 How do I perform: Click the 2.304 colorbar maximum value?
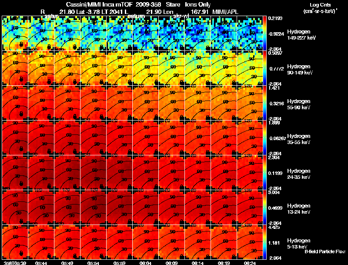pyautogui.click(x=274, y=158)
